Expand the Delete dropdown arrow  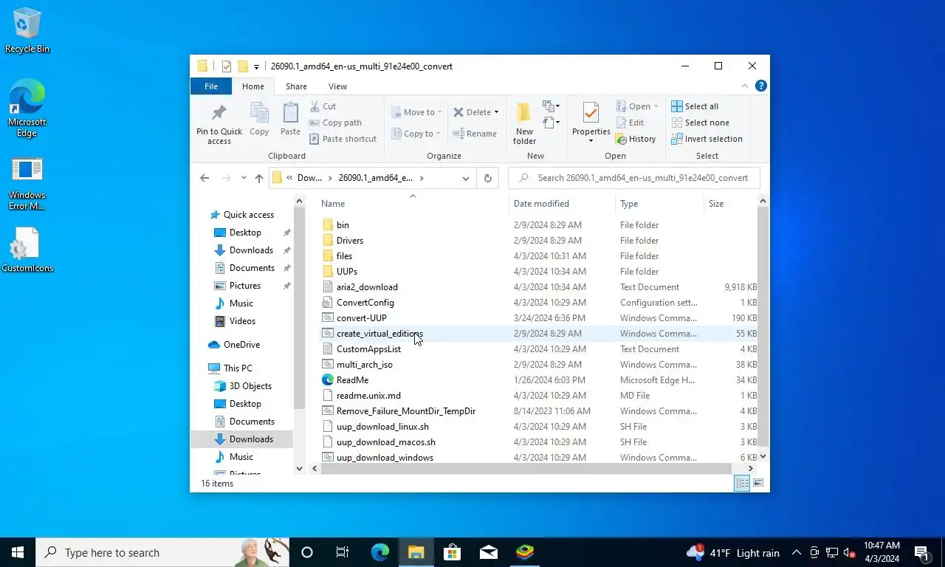point(496,112)
